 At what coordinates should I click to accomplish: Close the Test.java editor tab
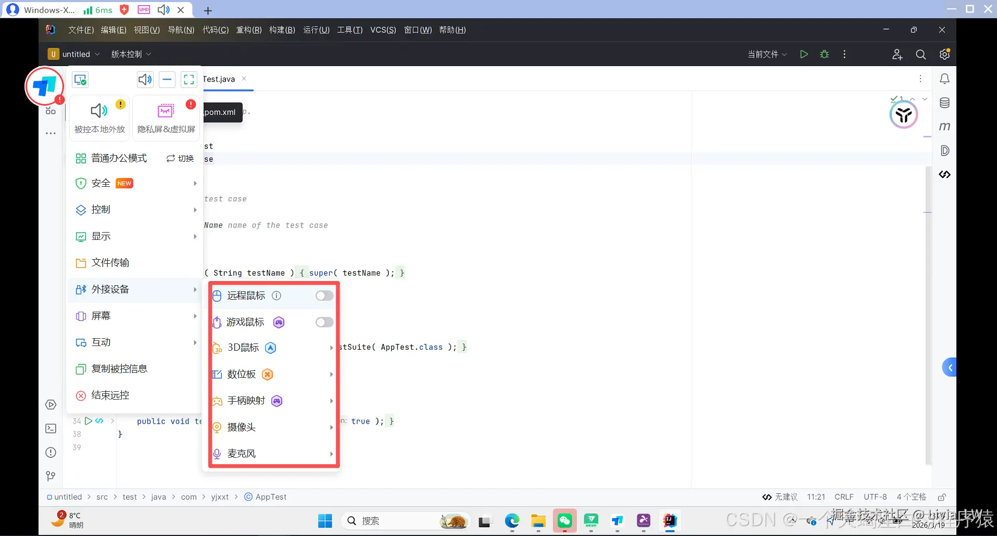(244, 79)
